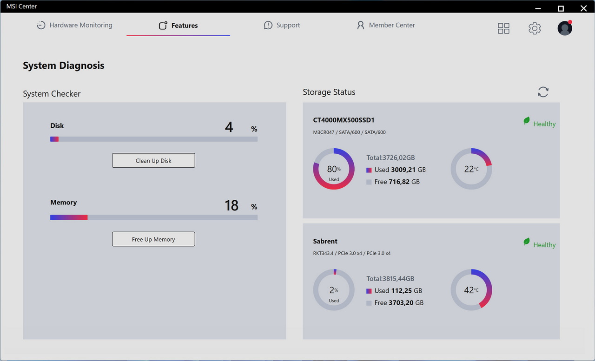Click the Hardware Monitoring gauge icon
Image resolution: width=595 pixels, height=361 pixels.
[41, 26]
